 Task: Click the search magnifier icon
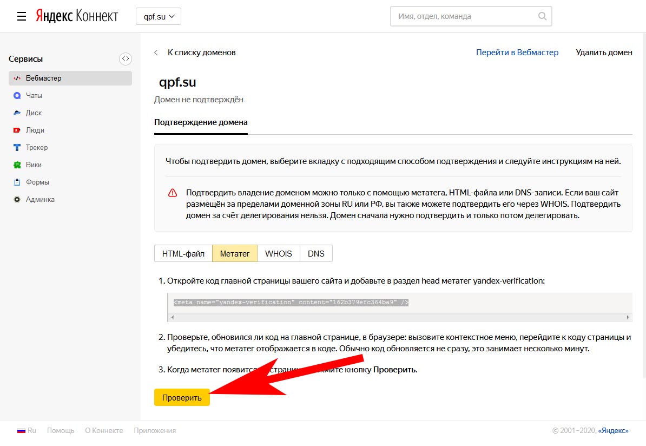(x=542, y=16)
